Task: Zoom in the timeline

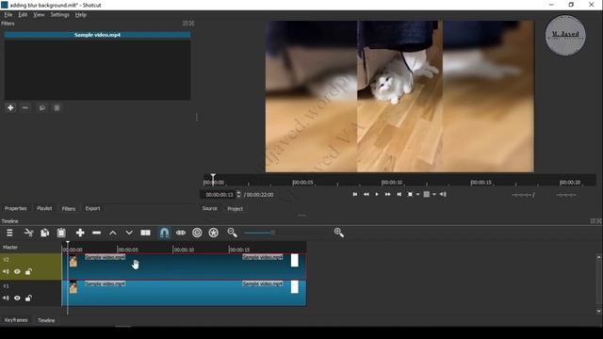Action: tap(339, 233)
